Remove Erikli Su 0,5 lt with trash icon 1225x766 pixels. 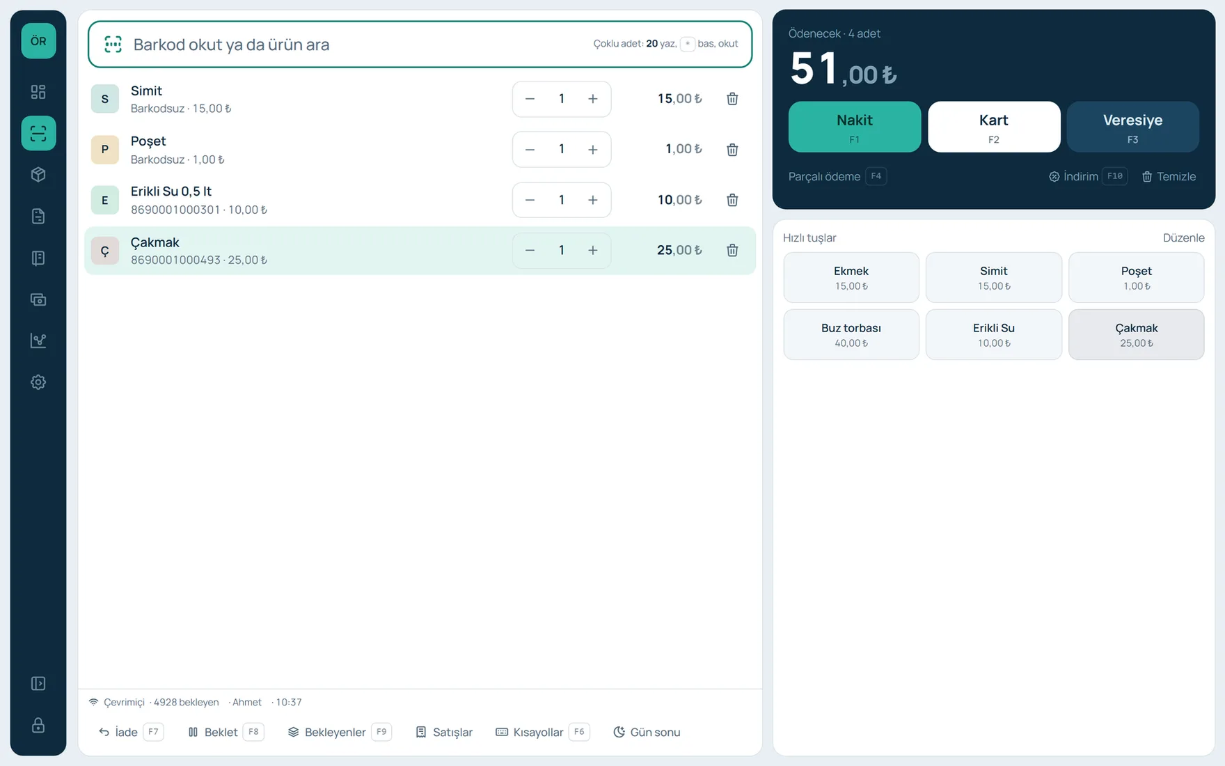[x=732, y=200]
